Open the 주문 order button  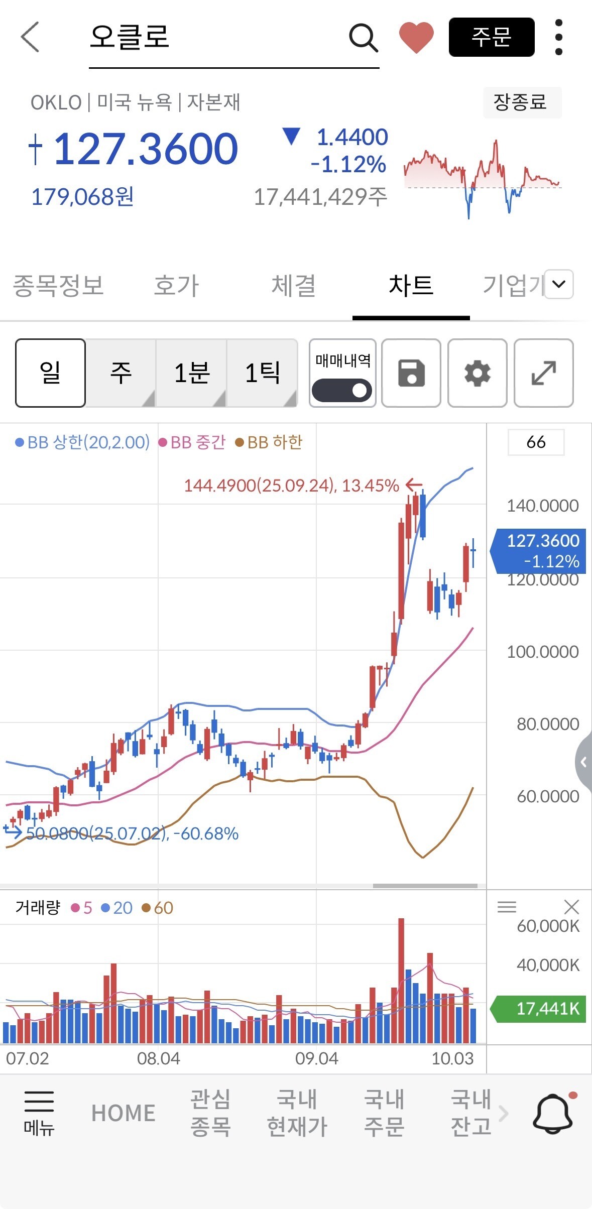[492, 37]
